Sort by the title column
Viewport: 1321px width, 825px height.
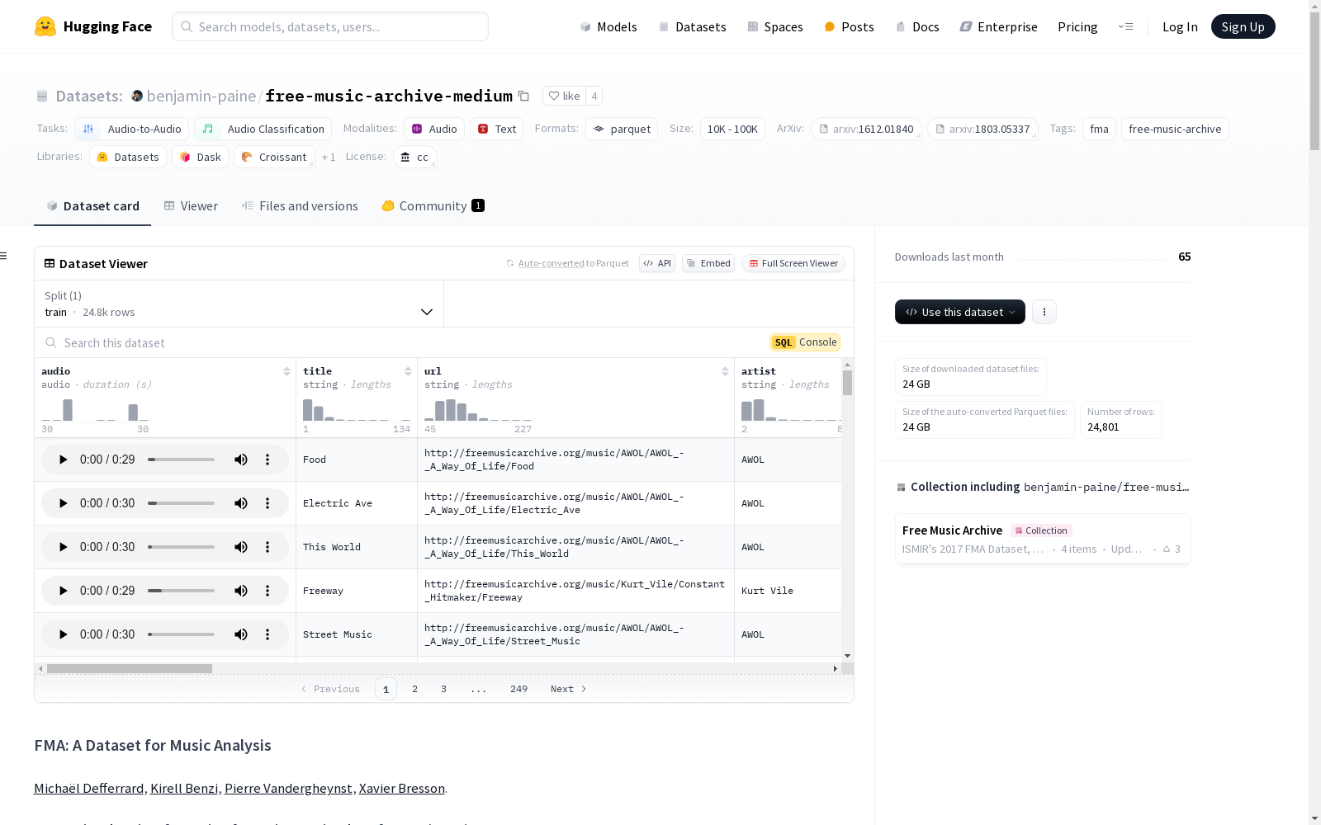408,371
